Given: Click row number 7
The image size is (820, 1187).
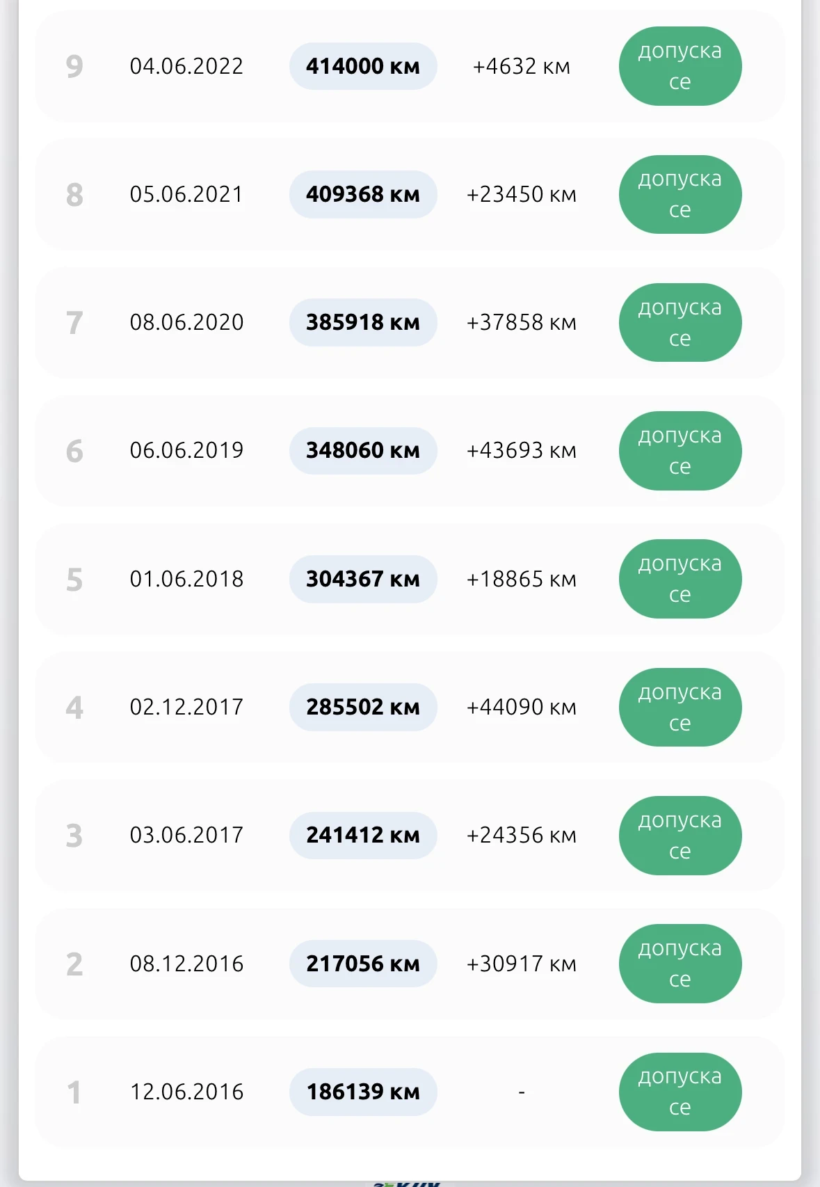Looking at the screenshot, I should pyautogui.click(x=74, y=323).
